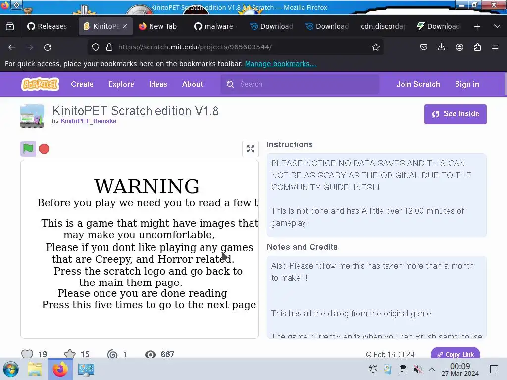Open Firefox View recent browsing icon

tap(10, 26)
